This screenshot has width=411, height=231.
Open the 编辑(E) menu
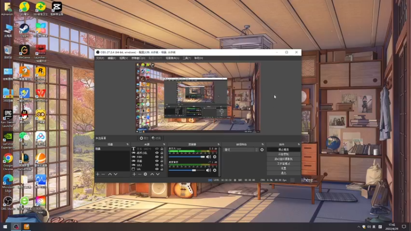click(x=111, y=58)
